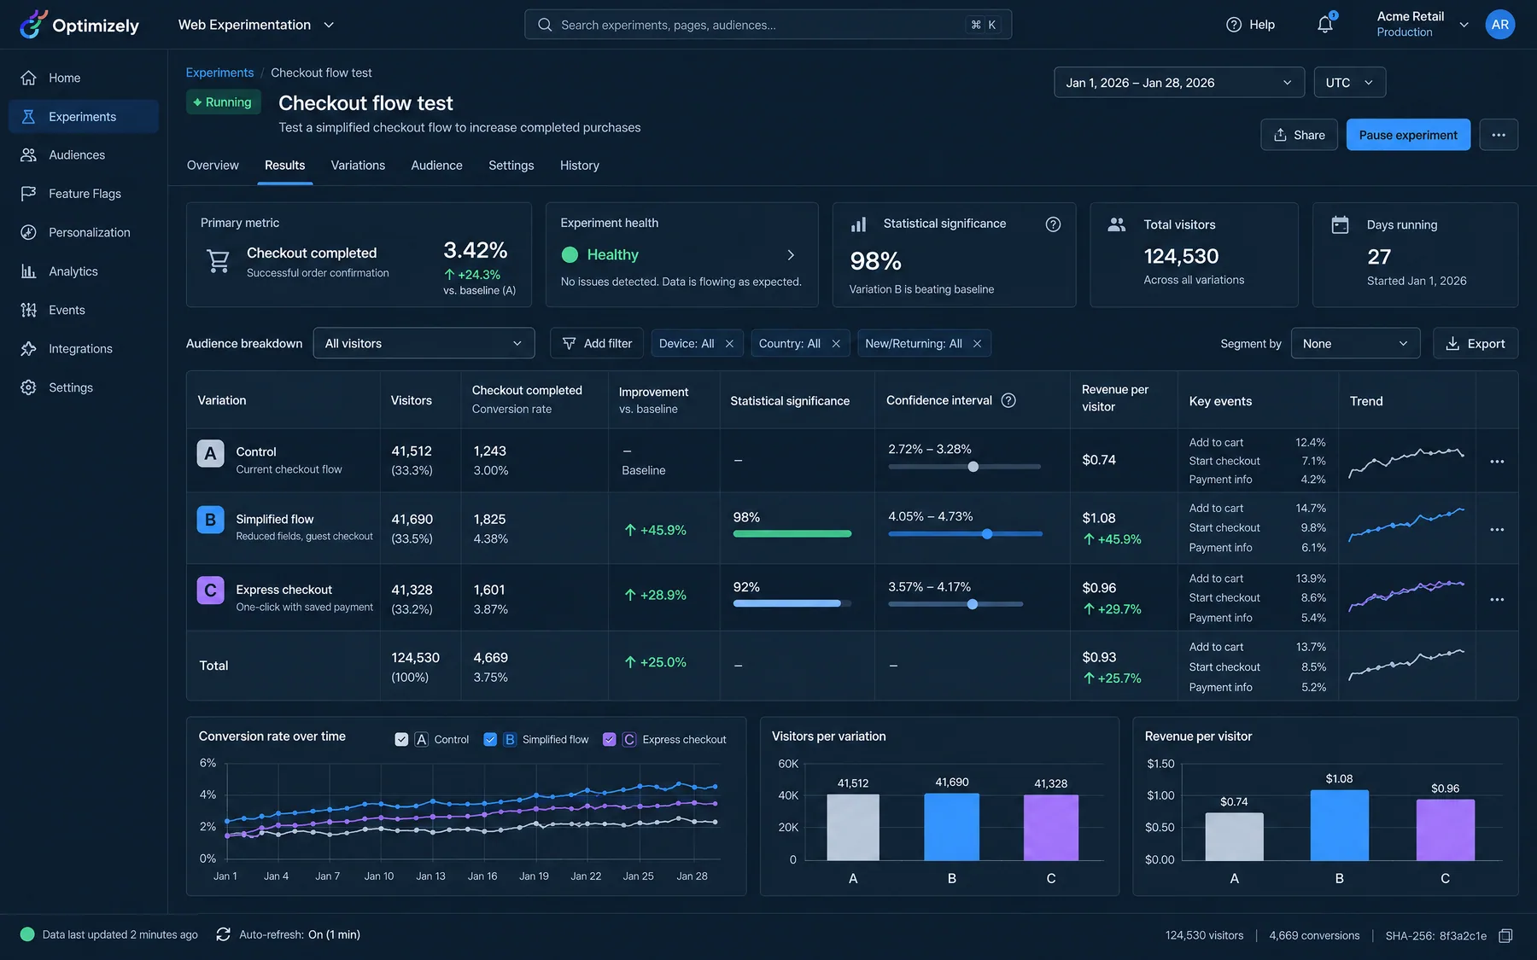Click Confidence interval info icon

(1008, 400)
